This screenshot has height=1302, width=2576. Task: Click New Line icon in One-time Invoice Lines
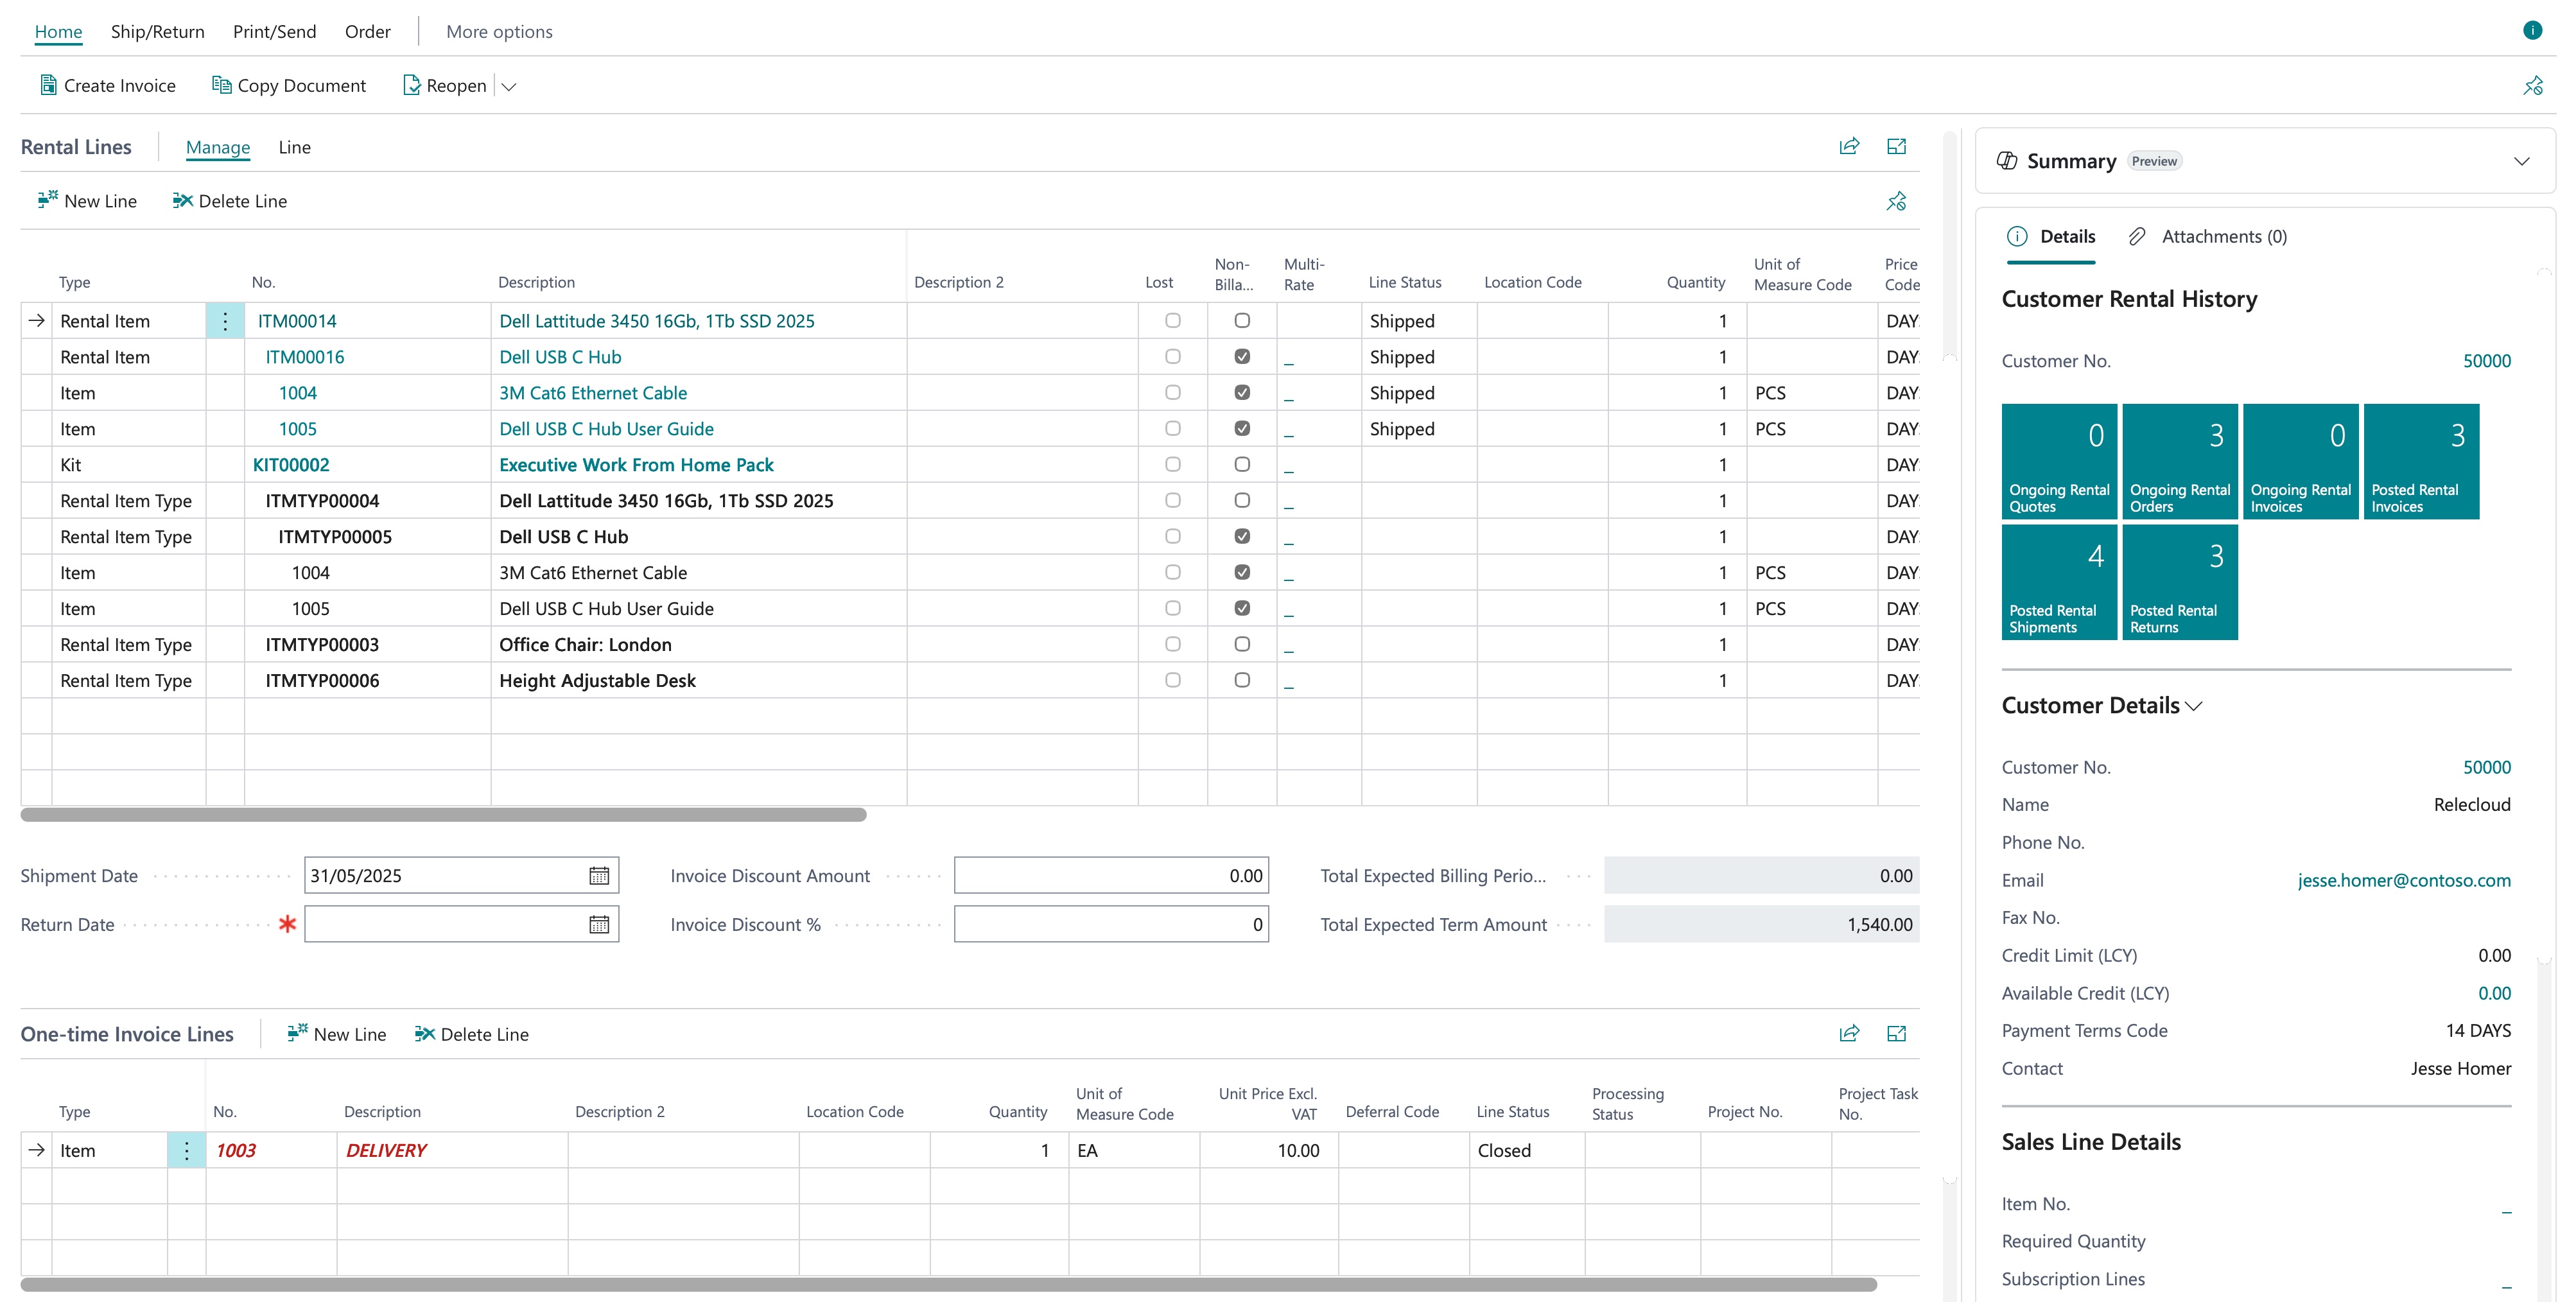coord(297,1033)
